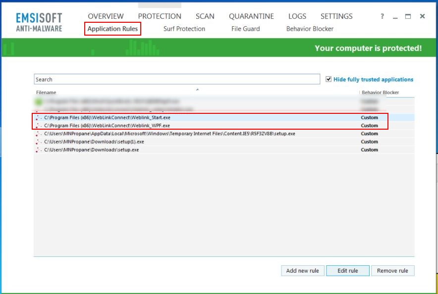Click rule icon beside setup(1).exe
The width and height of the screenshot is (438, 294).
tap(39, 142)
